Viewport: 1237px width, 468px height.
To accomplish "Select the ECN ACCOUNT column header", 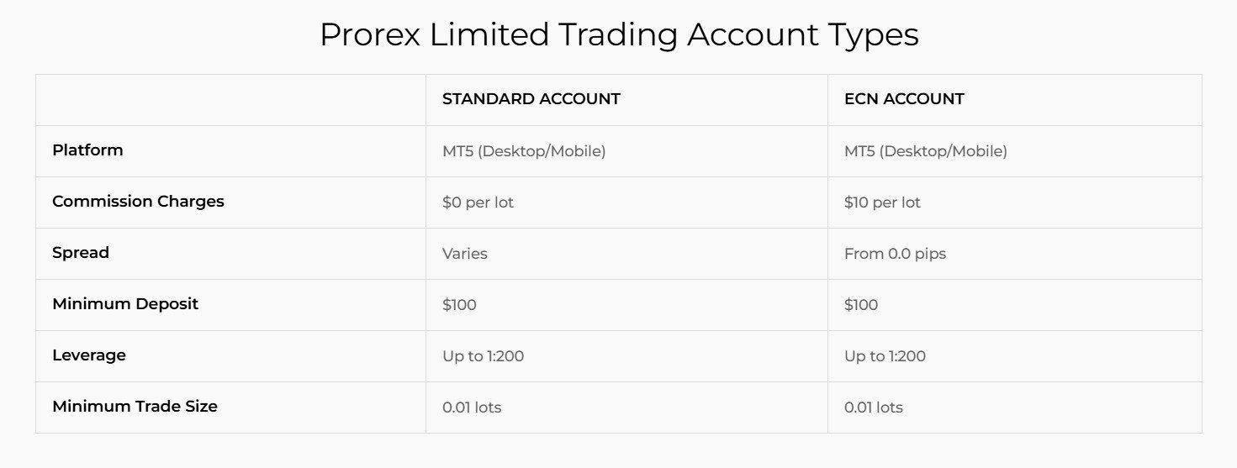I will pyautogui.click(x=904, y=99).
